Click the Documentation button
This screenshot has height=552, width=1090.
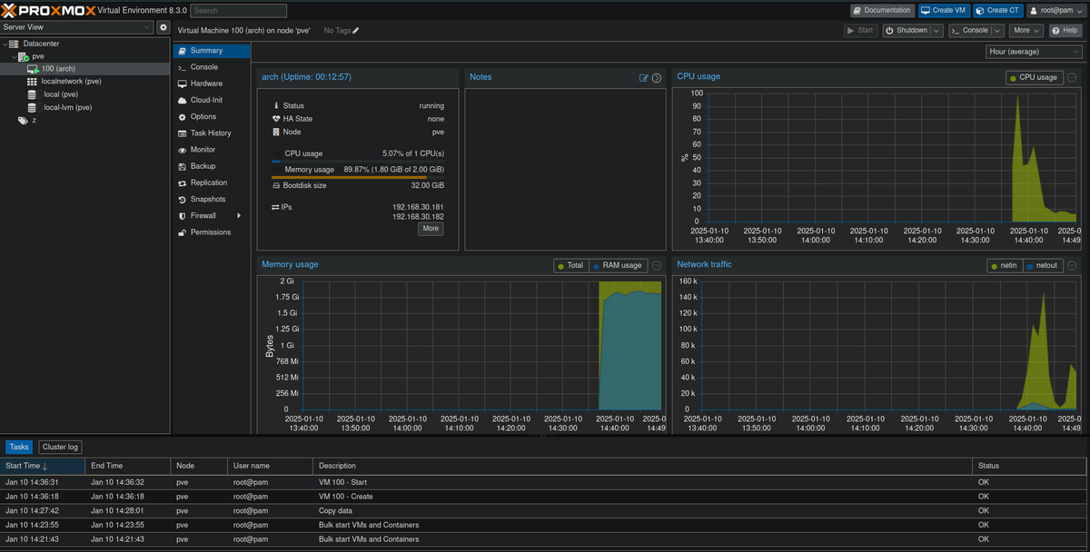pos(882,11)
